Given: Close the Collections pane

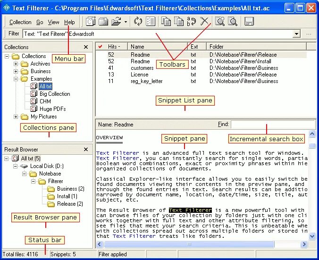Looking at the screenshot, I should point(86,47).
